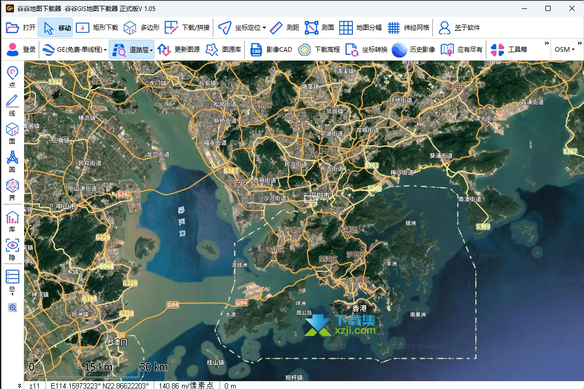584x389 pixels.
Task: Click the S359 road shield on map
Action: click(483, 226)
